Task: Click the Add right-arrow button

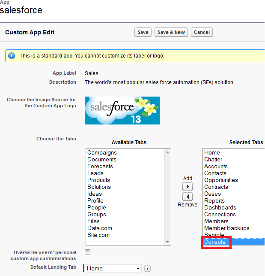Action: (188, 187)
